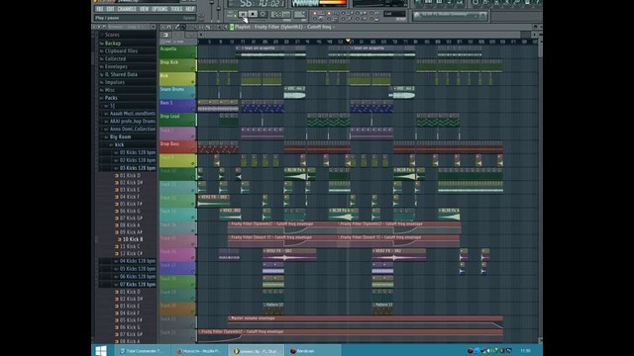This screenshot has height=356, width=634.
Task: Select the 12 Kick C# sample
Action: pos(131,253)
